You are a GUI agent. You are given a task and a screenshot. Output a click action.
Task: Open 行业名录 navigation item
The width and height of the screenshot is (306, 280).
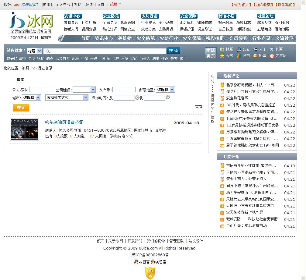pos(261,38)
